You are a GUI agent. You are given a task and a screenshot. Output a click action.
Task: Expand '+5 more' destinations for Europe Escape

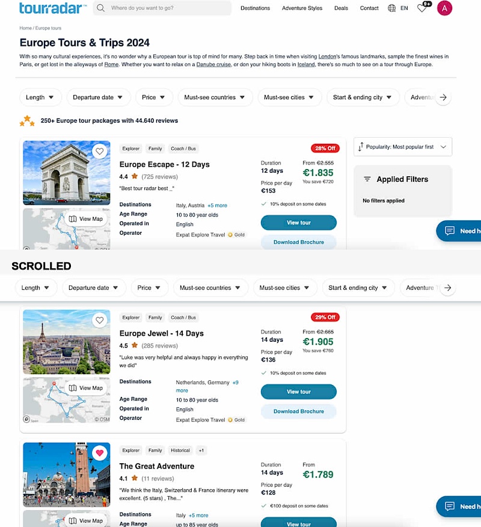tap(217, 205)
